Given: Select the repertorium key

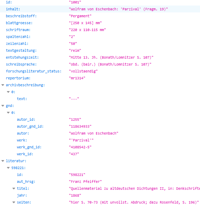Looking at the screenshot, I should [18, 78].
